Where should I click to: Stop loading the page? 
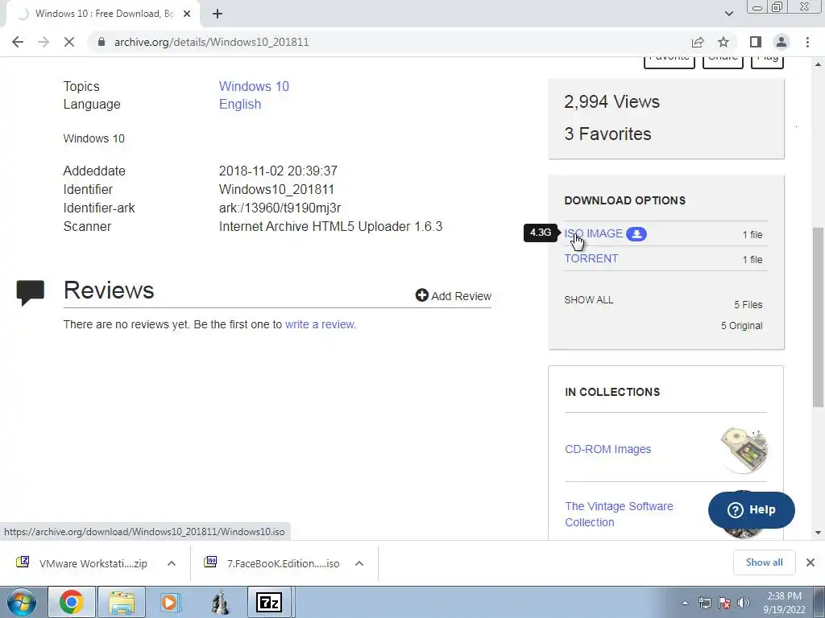(69, 42)
